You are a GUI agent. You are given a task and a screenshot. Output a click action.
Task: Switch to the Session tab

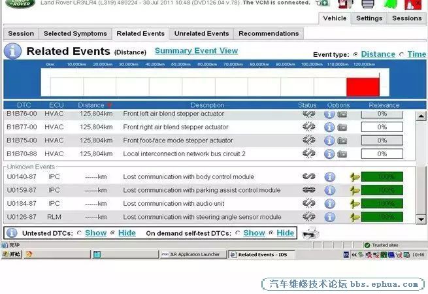tap(21, 34)
